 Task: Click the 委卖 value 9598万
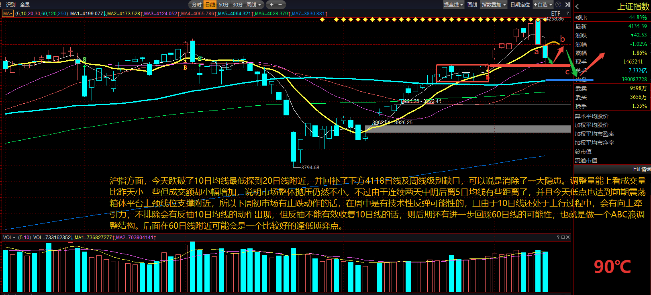click(x=639, y=88)
